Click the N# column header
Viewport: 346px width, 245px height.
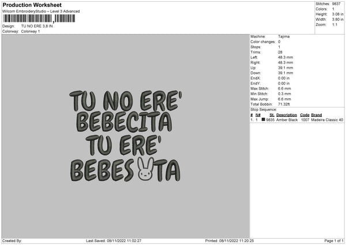[x=258, y=115]
